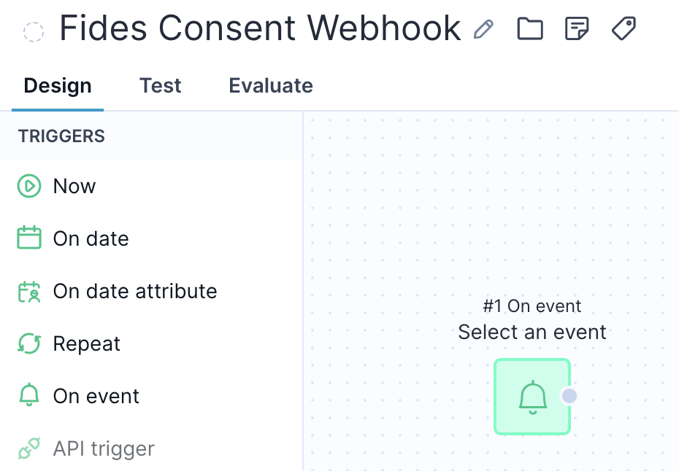Click the tag icon next to the title
The height and width of the screenshot is (471, 679).
tap(624, 29)
